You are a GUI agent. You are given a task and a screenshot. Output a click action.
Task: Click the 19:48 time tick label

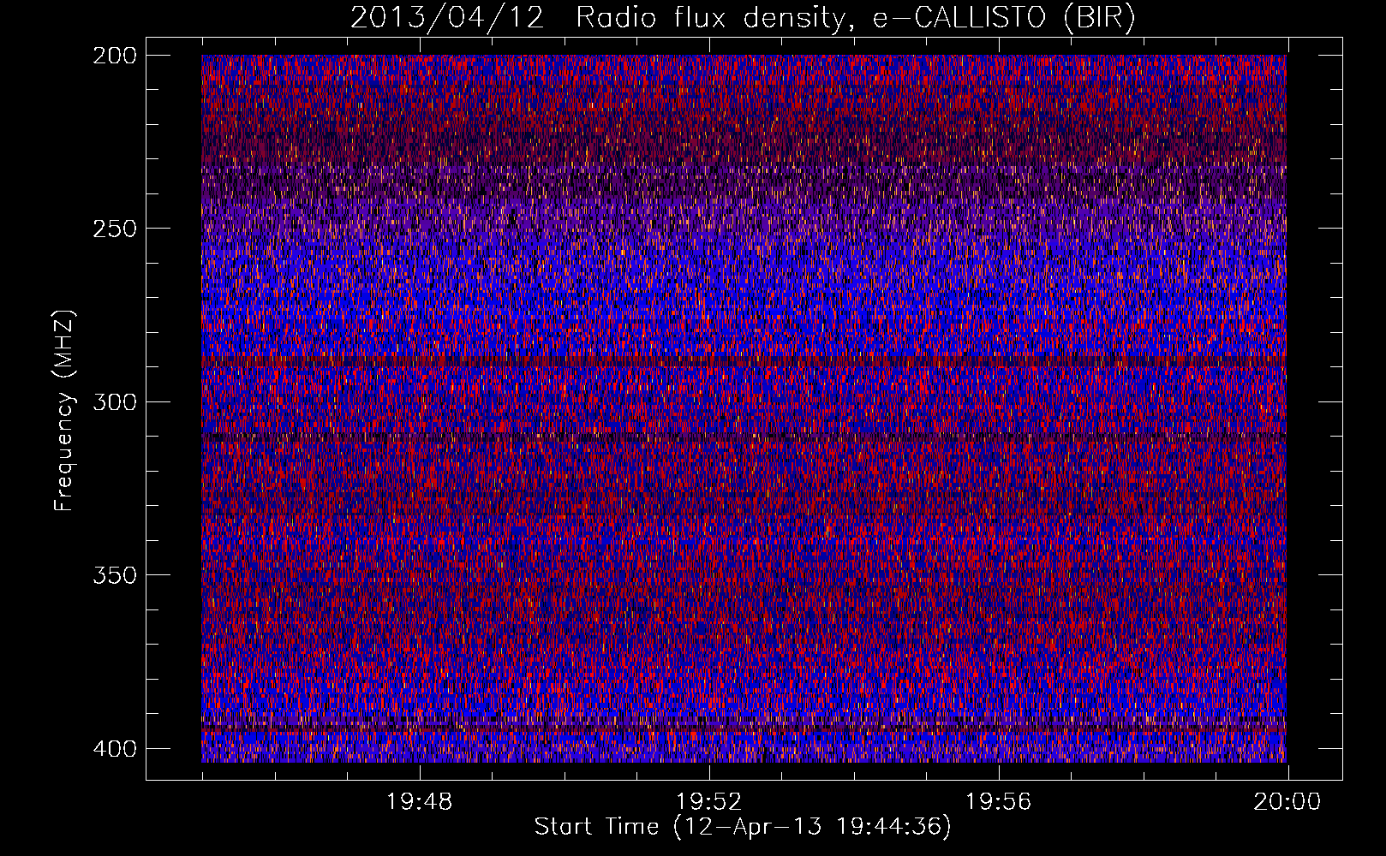(420, 802)
